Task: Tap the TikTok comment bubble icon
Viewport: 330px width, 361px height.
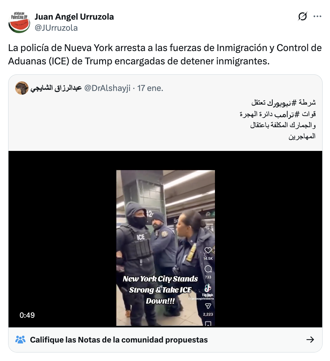Action: 208,269
